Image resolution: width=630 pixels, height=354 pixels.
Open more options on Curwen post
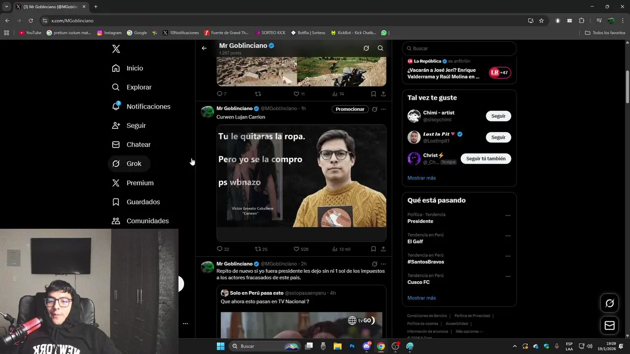click(383, 109)
